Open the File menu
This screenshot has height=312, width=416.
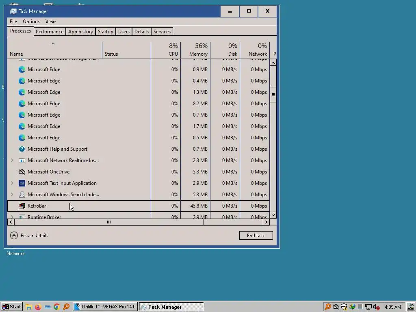(x=13, y=22)
